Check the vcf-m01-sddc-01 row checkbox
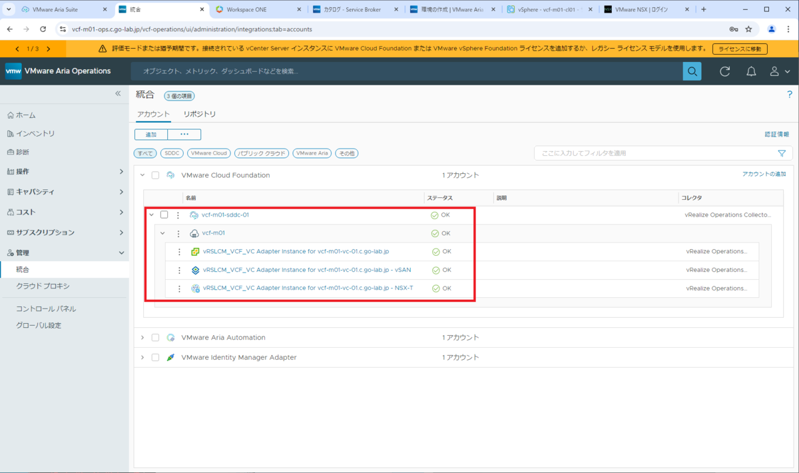This screenshot has width=799, height=473. click(x=164, y=215)
